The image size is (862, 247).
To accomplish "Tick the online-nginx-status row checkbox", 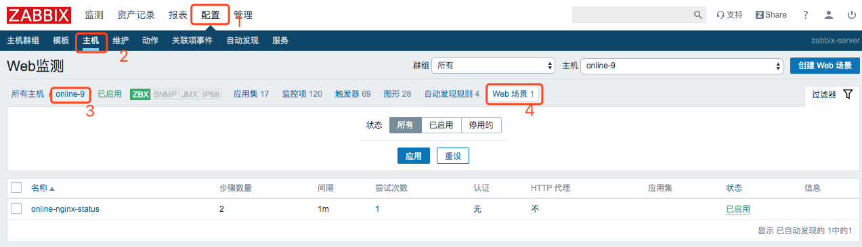I will tap(16, 209).
